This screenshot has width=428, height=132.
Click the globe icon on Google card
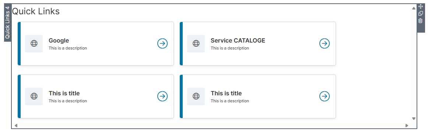(x=34, y=44)
